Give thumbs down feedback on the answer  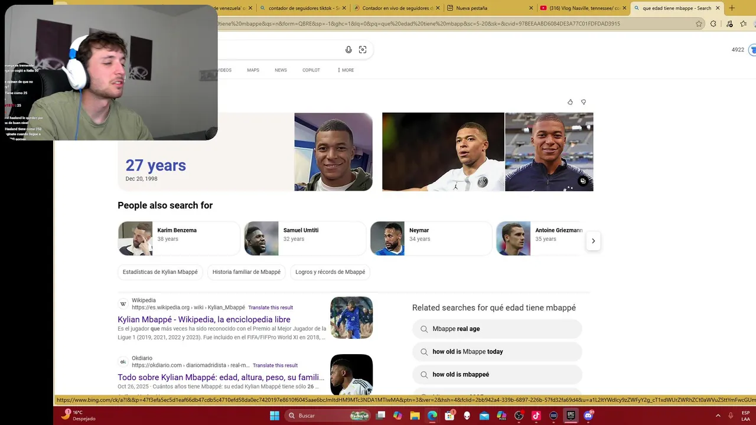(584, 102)
